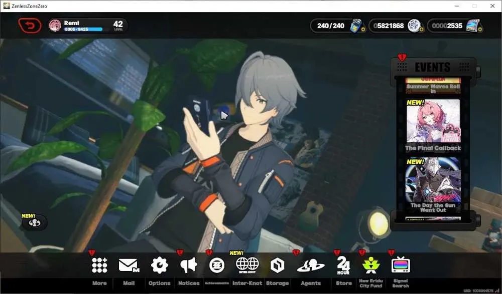Screen dimensions: 502x294
Task: Open Summer Waves Roll In event banner
Action: (x=433, y=86)
